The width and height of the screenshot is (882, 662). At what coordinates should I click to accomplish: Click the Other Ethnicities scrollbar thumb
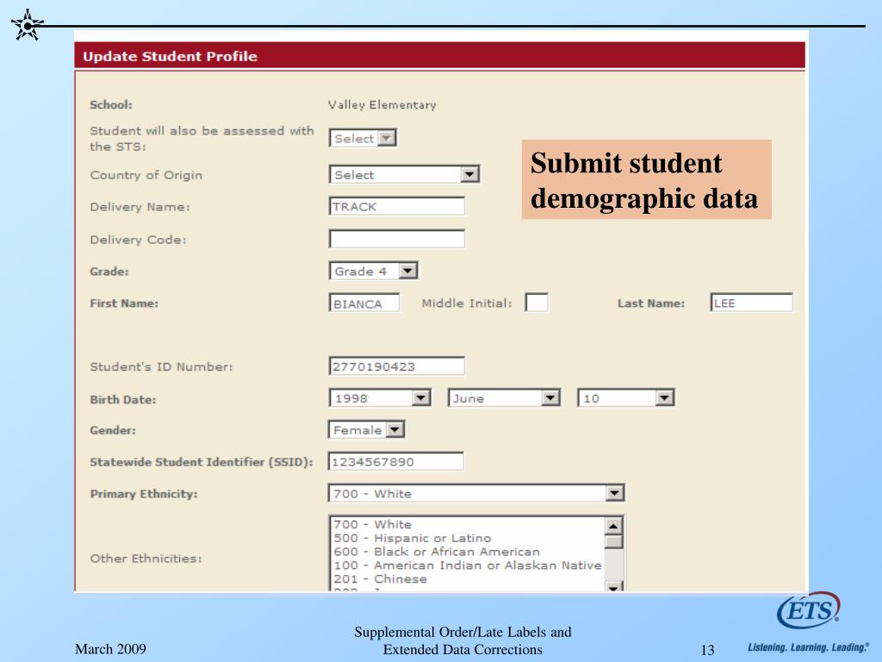(x=613, y=541)
